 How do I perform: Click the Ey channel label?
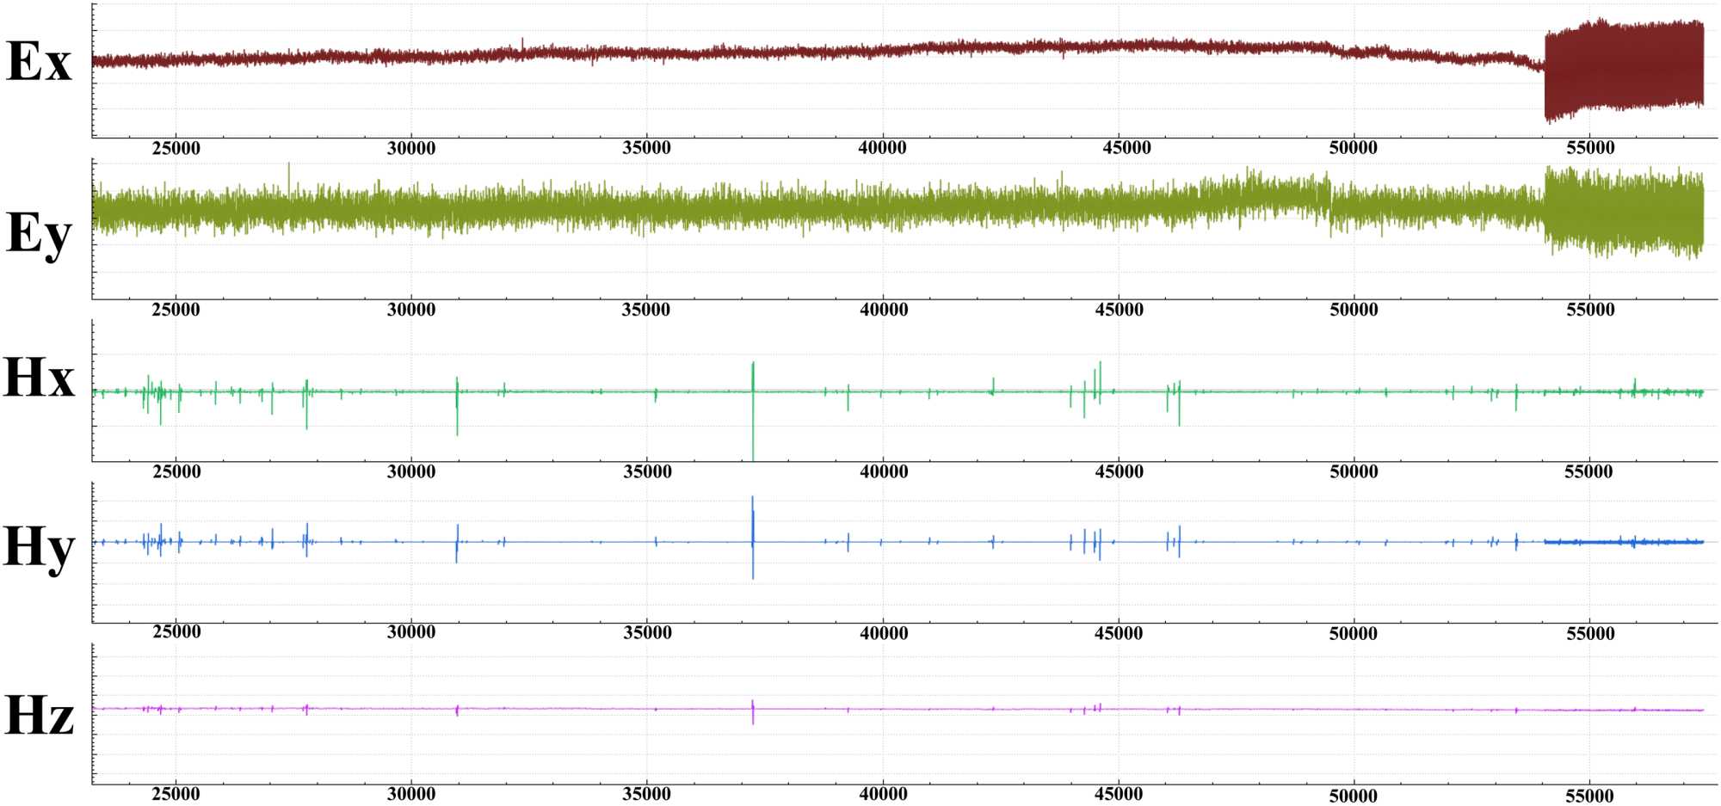[x=39, y=233]
